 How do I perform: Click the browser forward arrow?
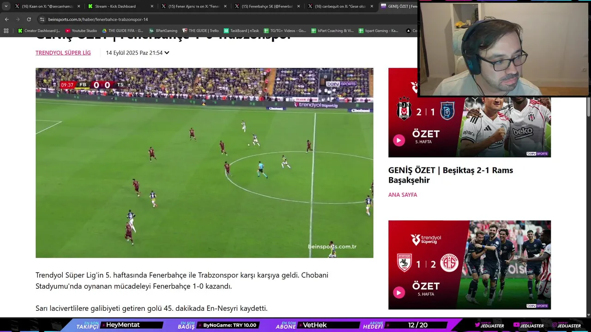pyautogui.click(x=18, y=19)
